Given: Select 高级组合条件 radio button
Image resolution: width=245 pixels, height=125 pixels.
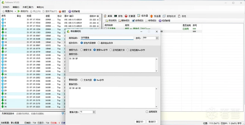Looking at the screenshot, I should tap(99, 43).
